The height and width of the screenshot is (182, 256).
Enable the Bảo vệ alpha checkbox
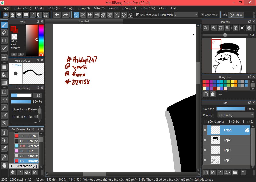coord(206,122)
